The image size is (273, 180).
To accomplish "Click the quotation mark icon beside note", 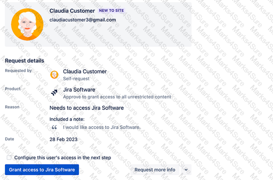I will (54, 127).
